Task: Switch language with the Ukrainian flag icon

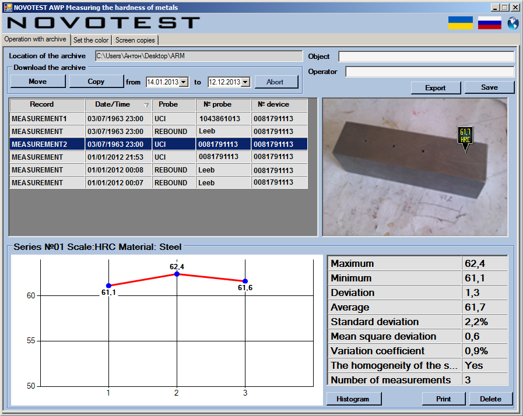Action: pos(460,23)
